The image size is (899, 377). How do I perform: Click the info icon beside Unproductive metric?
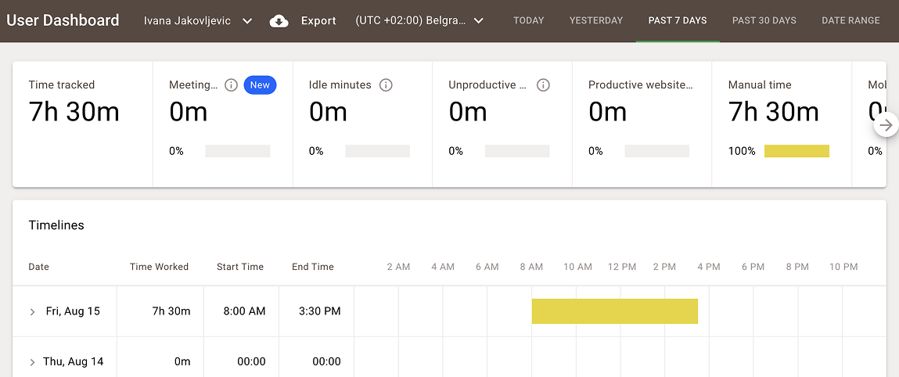click(543, 85)
